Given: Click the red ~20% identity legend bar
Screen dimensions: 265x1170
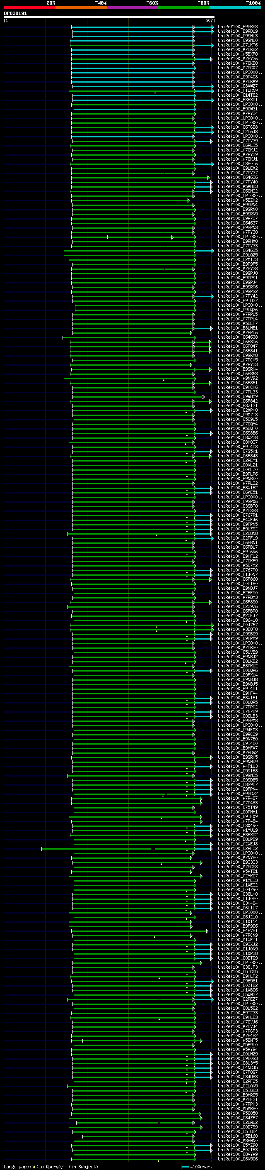Looking at the screenshot, I should pyautogui.click(x=29, y=7).
